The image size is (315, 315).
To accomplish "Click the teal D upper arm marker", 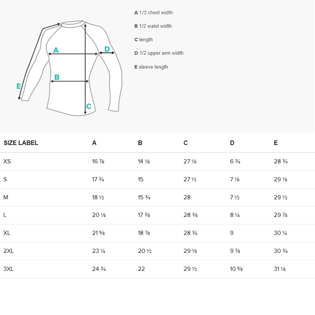I will tap(107, 49).
